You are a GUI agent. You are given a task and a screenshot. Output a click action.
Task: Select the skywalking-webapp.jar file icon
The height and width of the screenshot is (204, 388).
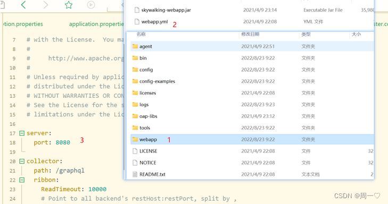pyautogui.click(x=137, y=10)
